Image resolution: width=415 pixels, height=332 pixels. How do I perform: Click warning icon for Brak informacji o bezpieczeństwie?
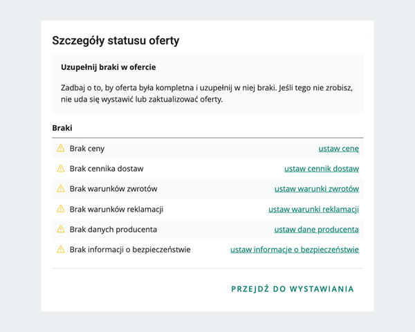[x=60, y=249]
